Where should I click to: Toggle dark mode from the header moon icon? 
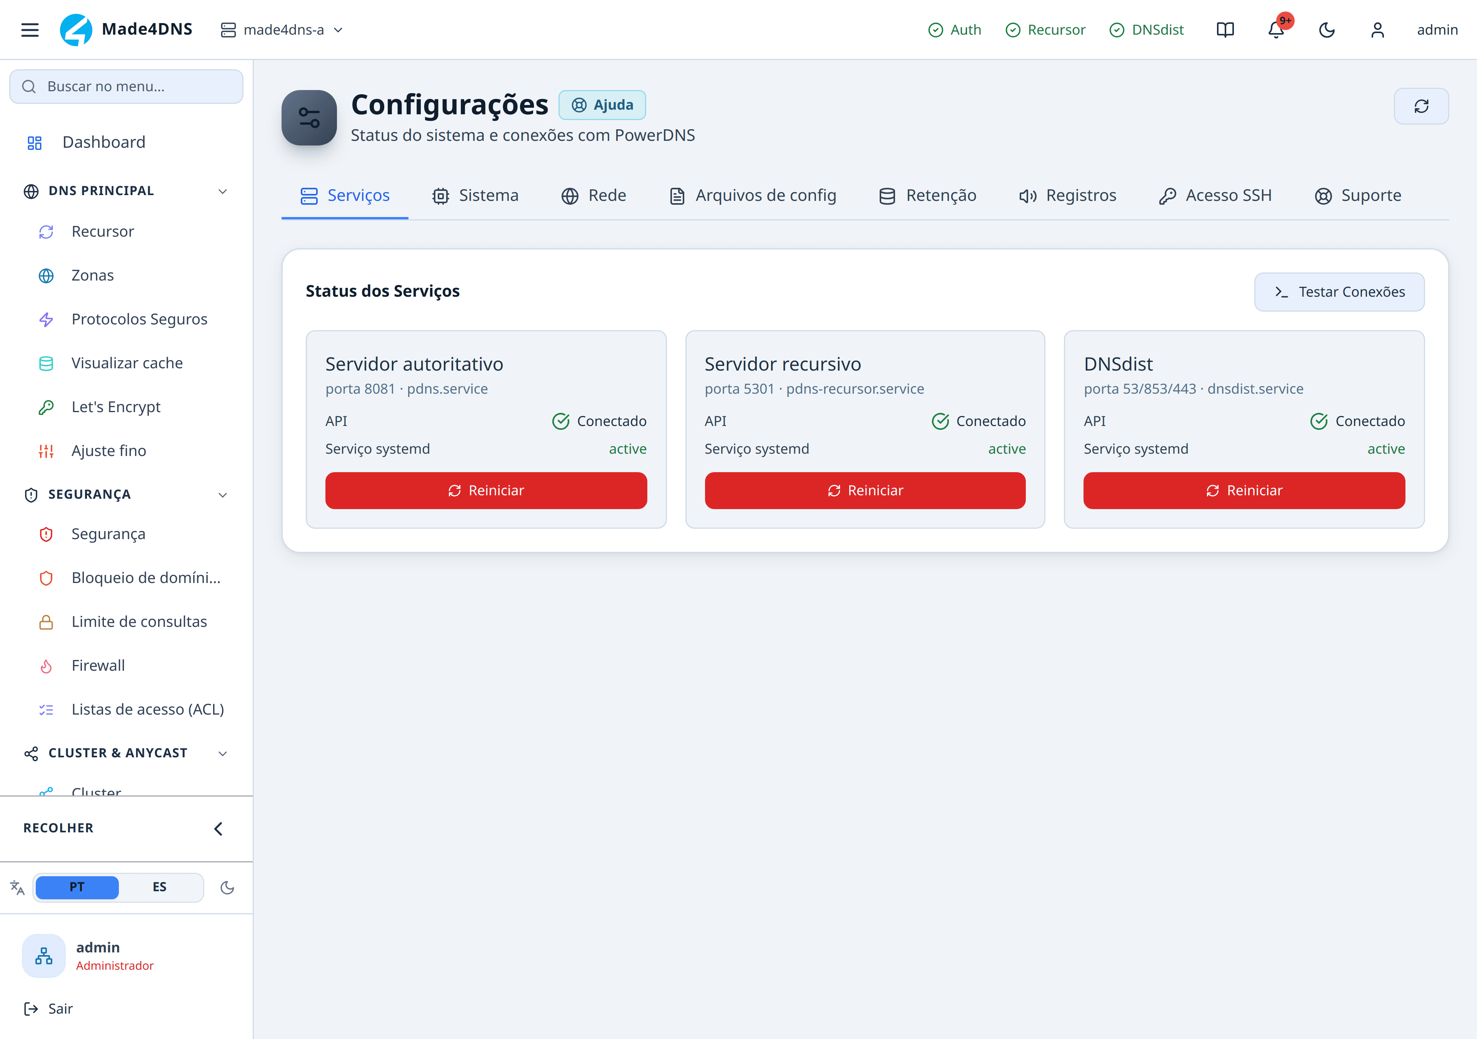tap(1327, 30)
